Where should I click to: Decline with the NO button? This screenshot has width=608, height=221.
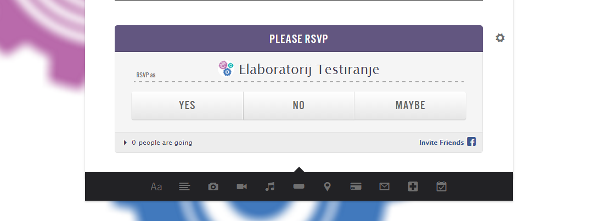pyautogui.click(x=299, y=105)
